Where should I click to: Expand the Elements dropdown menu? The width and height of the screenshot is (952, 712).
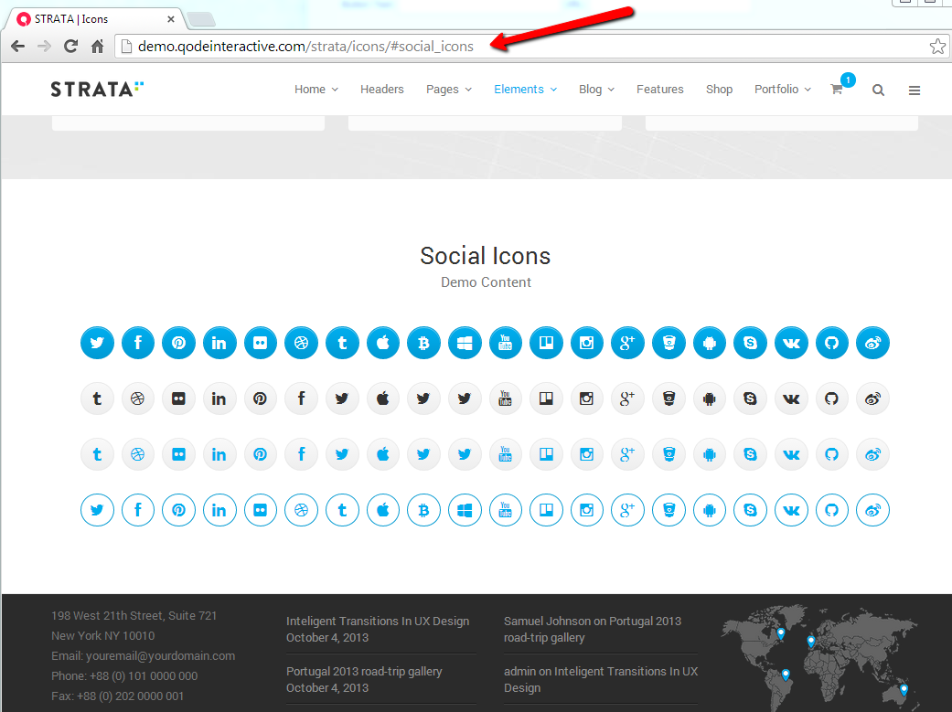tap(525, 90)
